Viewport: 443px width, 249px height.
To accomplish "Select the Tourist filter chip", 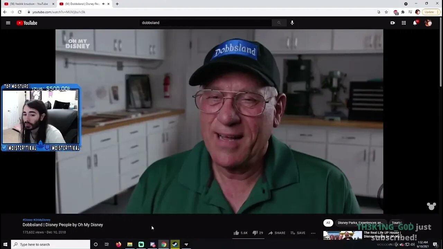I will [x=397, y=223].
